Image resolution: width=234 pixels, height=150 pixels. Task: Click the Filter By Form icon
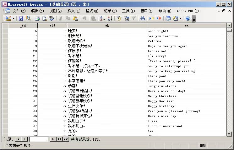click(127, 18)
